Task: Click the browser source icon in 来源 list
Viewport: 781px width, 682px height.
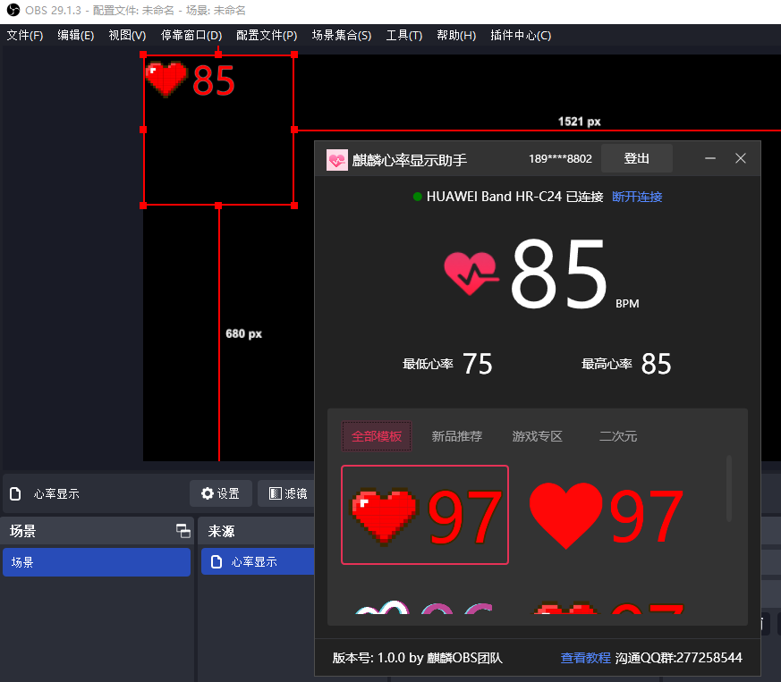Action: 216,561
